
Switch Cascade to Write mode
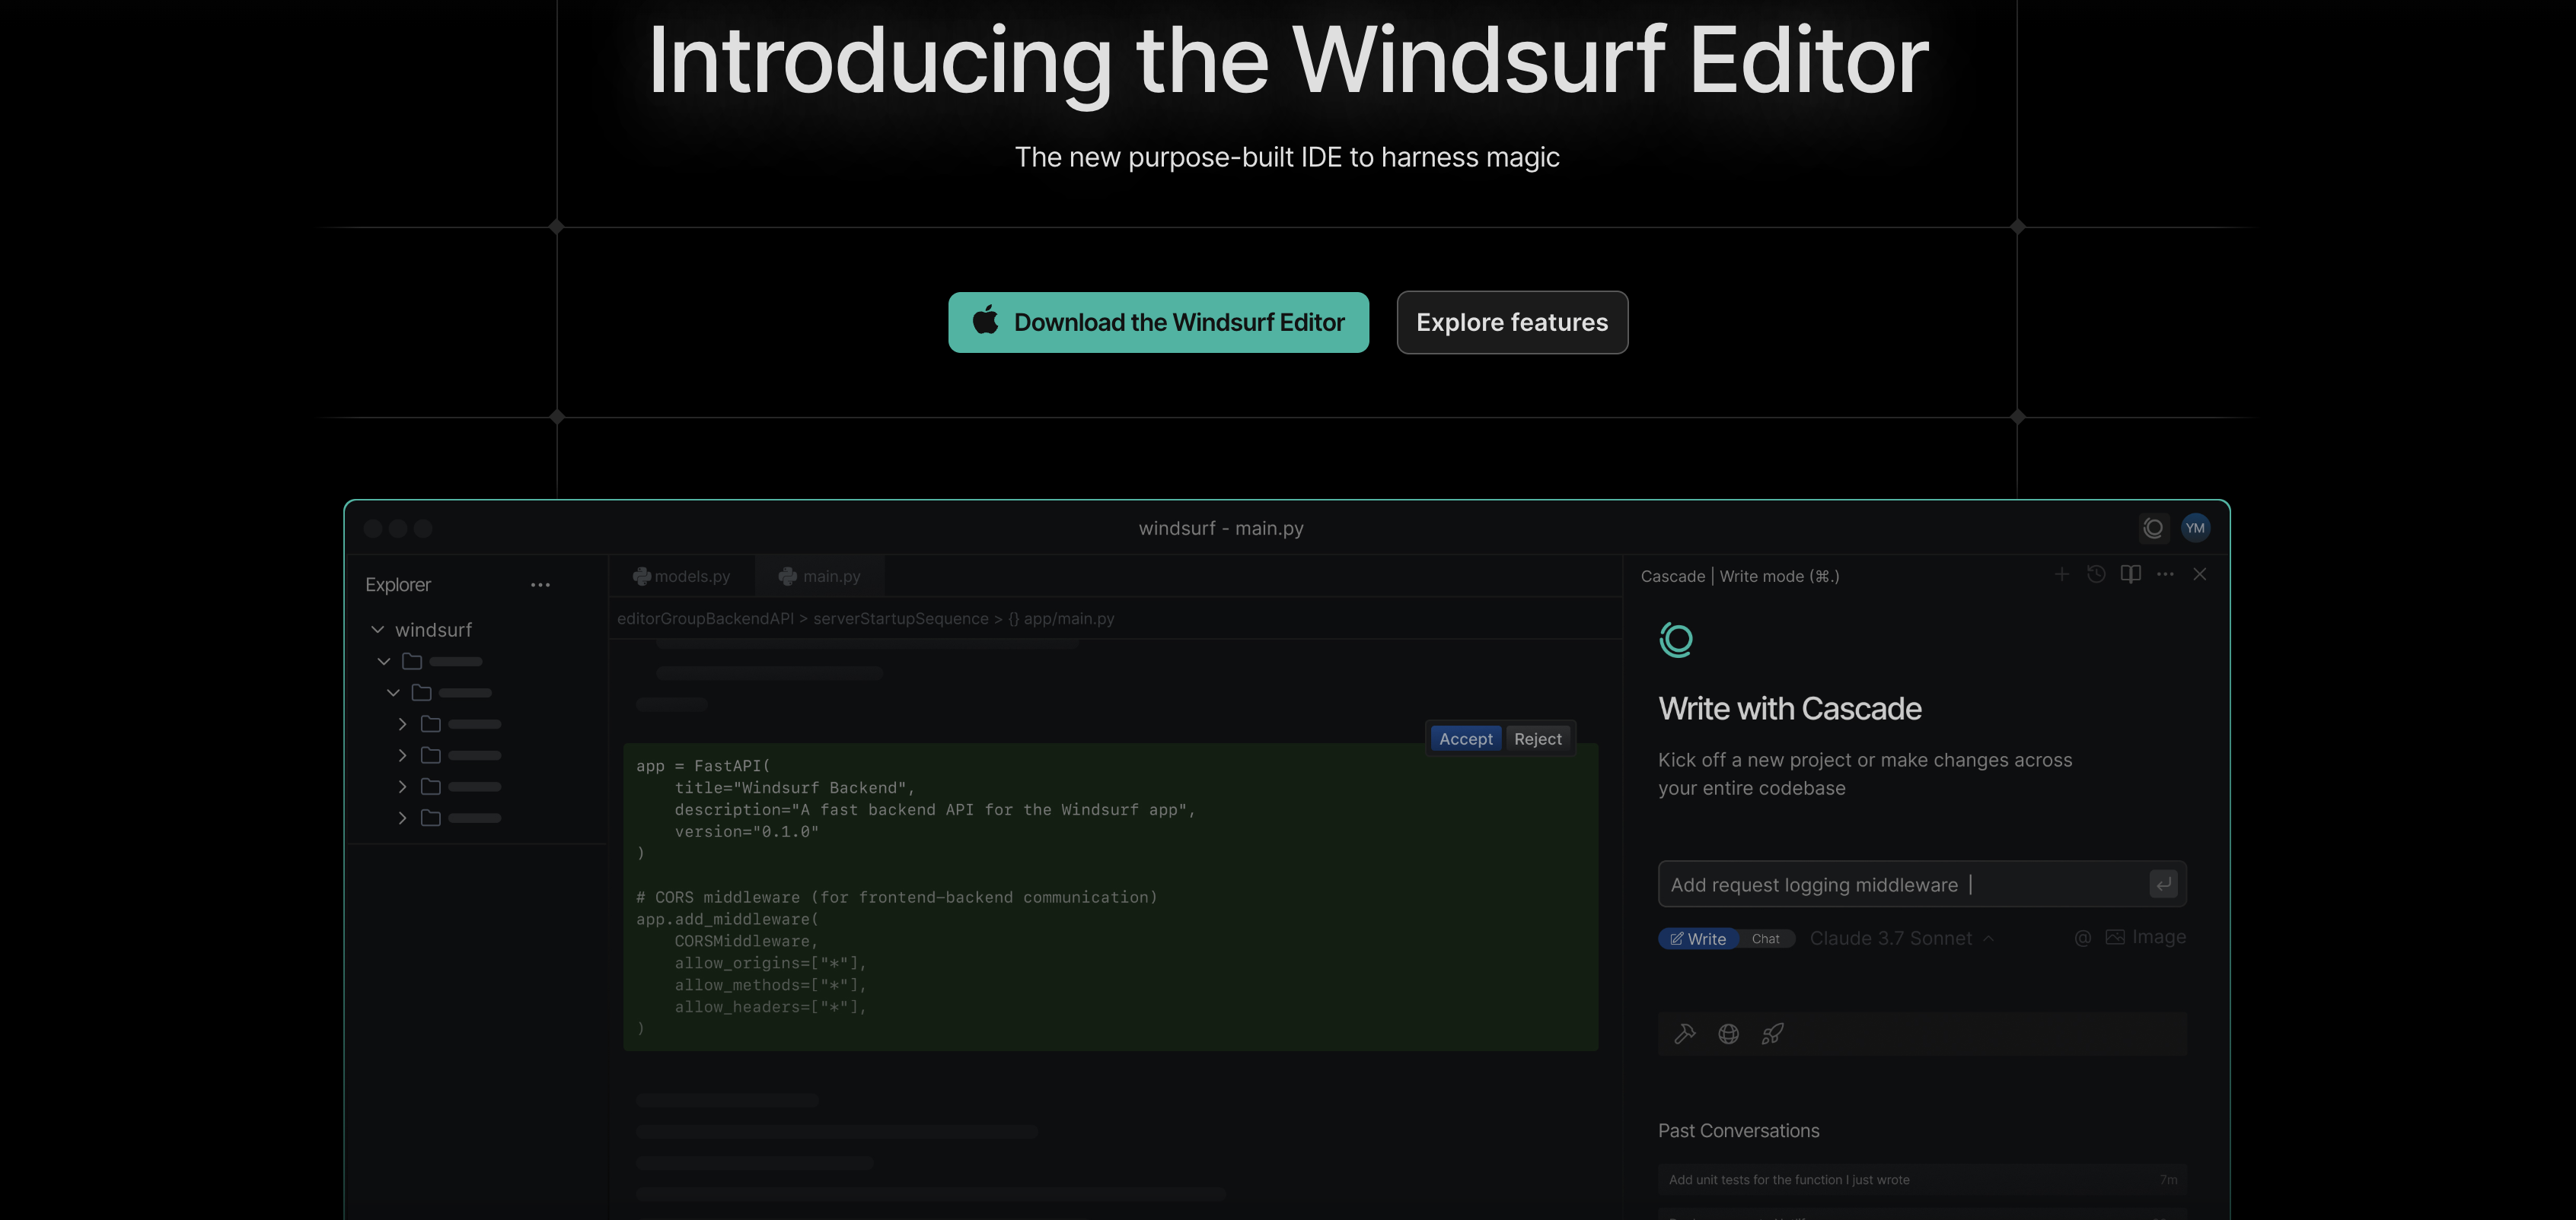[x=1698, y=939]
